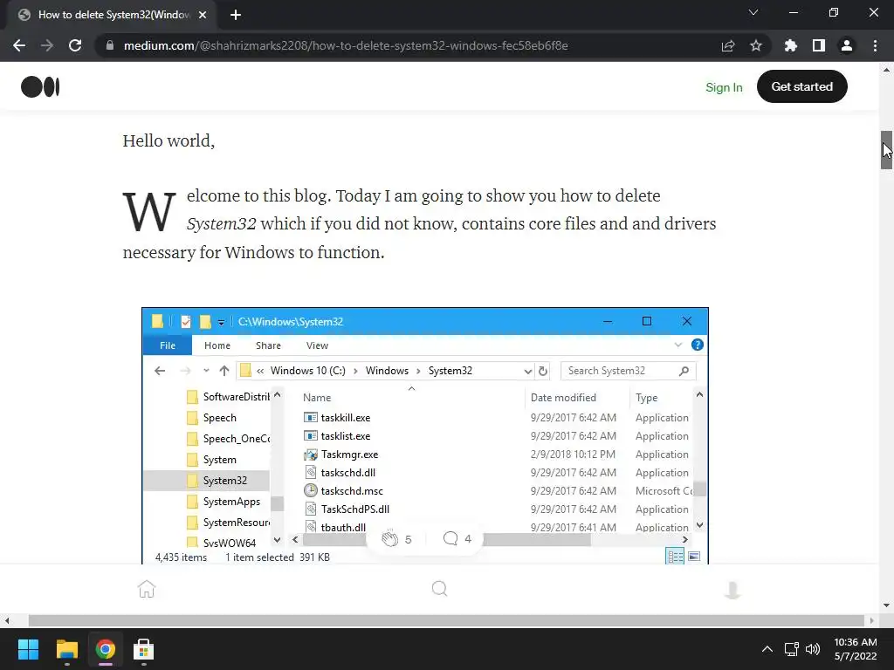Screen dimensions: 894x670
Task: Click the page scroll-down arrow
Action: click(886, 605)
